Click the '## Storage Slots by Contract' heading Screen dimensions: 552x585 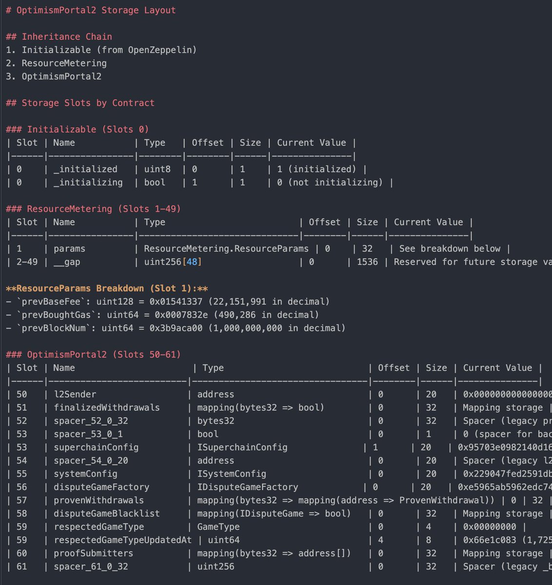click(x=80, y=103)
